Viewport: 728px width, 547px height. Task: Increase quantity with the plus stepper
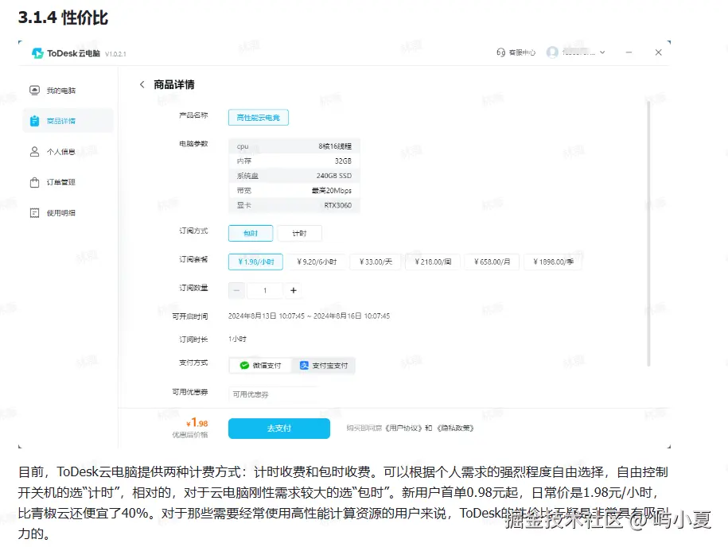[x=293, y=290]
